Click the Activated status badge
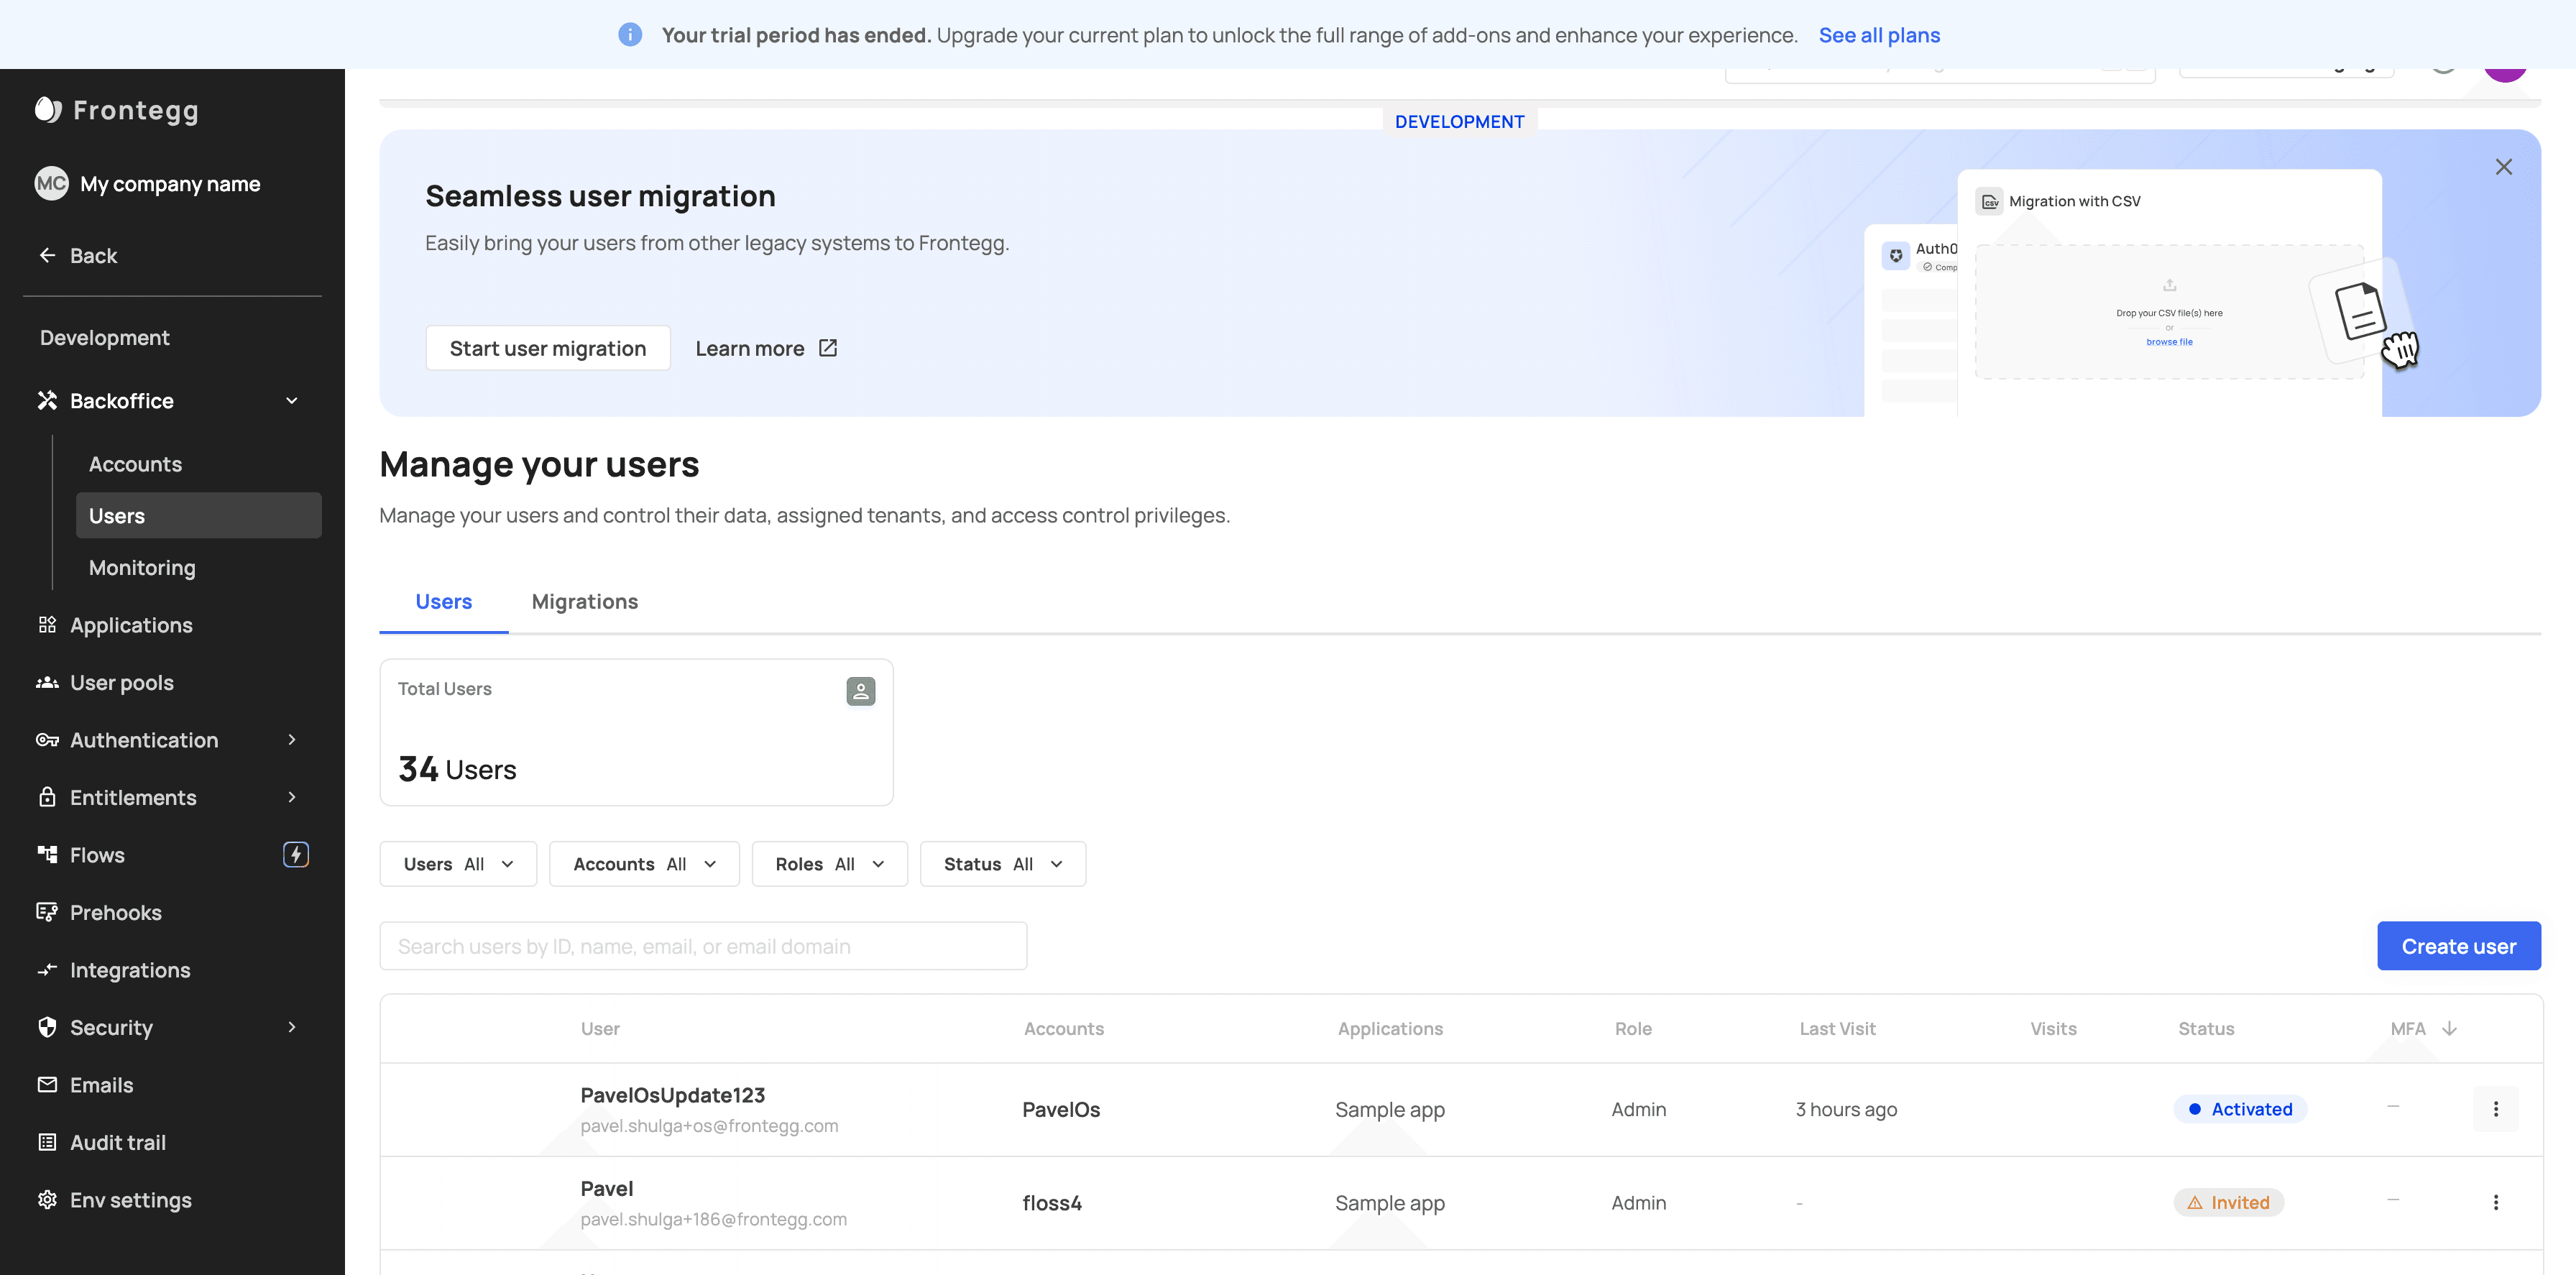Screen dimensions: 2576x1275 (x=2240, y=1109)
